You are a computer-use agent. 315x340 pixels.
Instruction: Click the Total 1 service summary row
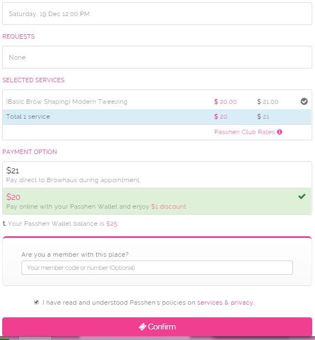(x=157, y=116)
